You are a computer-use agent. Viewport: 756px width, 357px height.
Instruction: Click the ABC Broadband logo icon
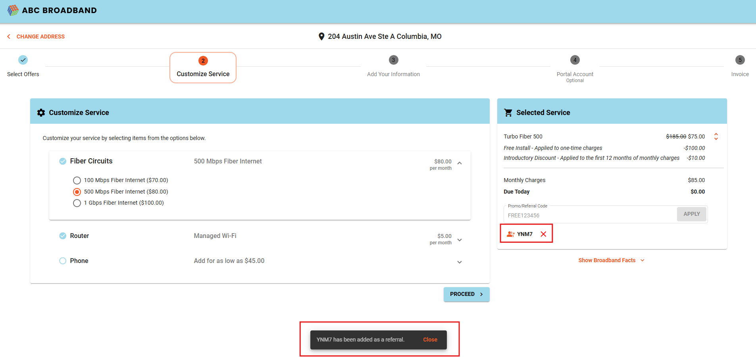13,10
